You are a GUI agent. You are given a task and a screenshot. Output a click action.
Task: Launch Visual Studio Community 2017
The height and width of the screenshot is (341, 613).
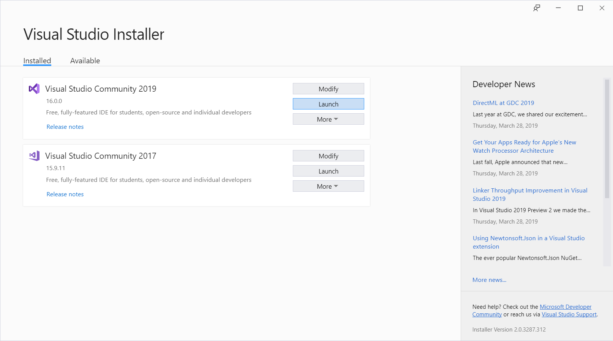[328, 171]
